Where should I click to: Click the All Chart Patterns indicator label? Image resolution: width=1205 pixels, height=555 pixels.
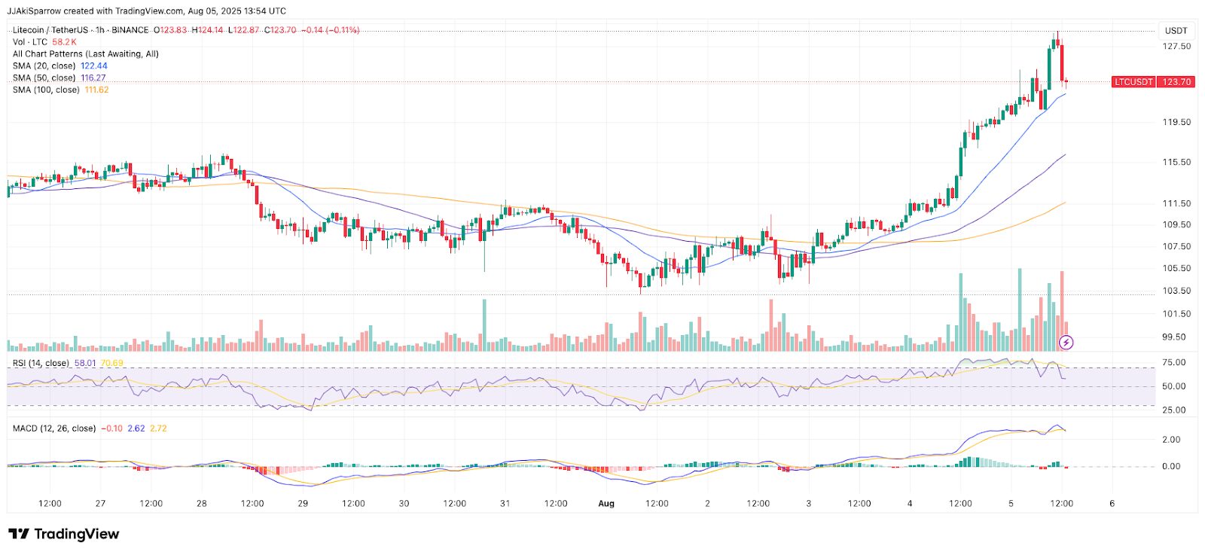[85, 54]
